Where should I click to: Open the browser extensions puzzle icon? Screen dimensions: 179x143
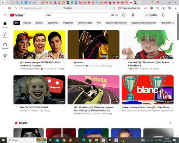click(158, 8)
